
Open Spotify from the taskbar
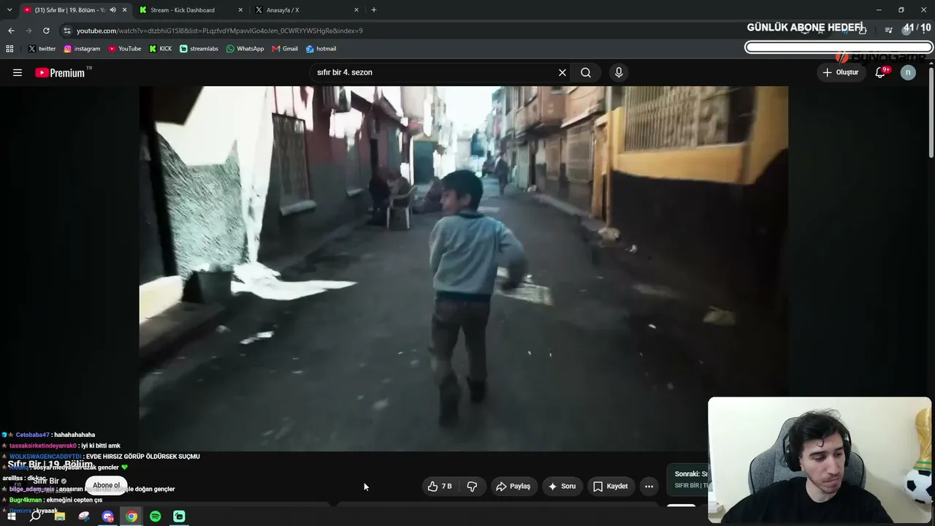point(156,517)
